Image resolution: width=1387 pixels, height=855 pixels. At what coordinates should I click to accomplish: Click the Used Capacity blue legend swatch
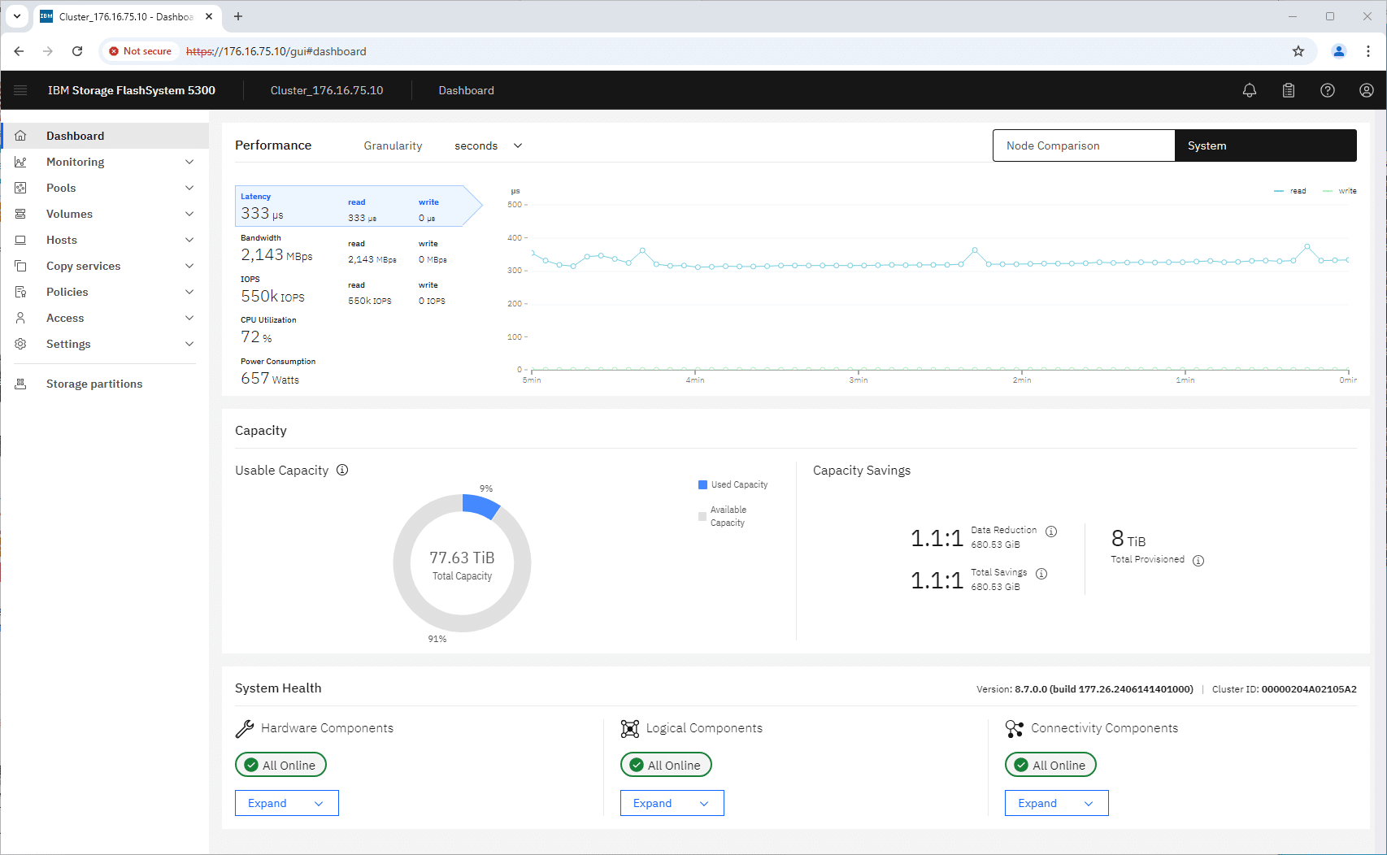702,485
